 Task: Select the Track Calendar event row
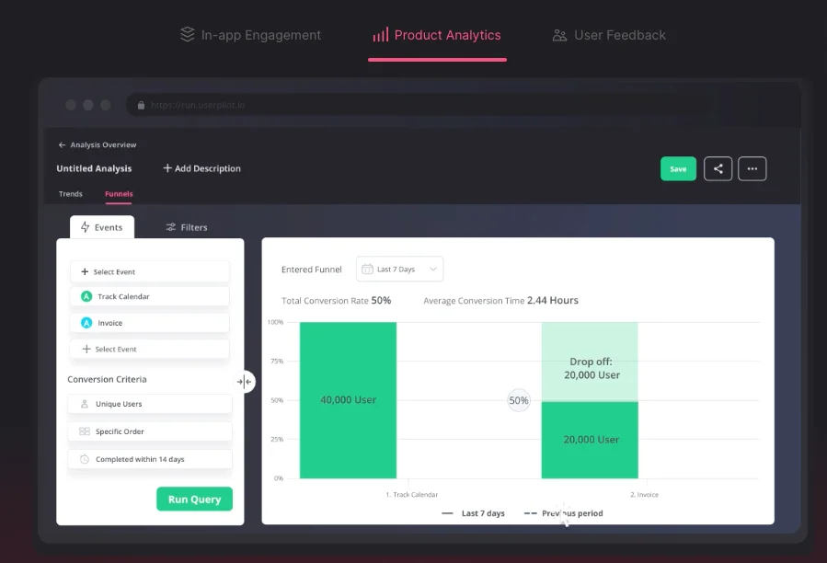pos(150,296)
